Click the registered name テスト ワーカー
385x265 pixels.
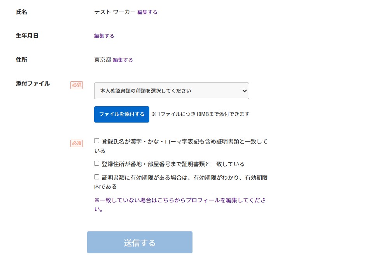click(x=115, y=12)
